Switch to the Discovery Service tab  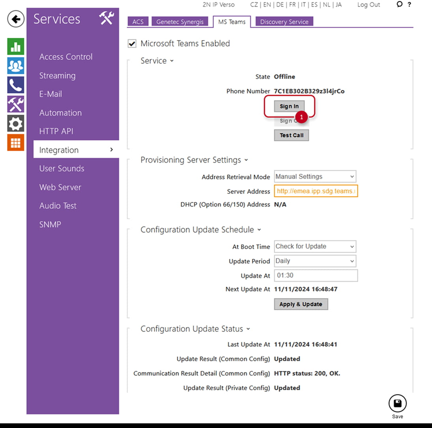284,22
